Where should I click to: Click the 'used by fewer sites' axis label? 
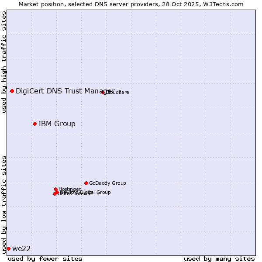tap(45, 259)
